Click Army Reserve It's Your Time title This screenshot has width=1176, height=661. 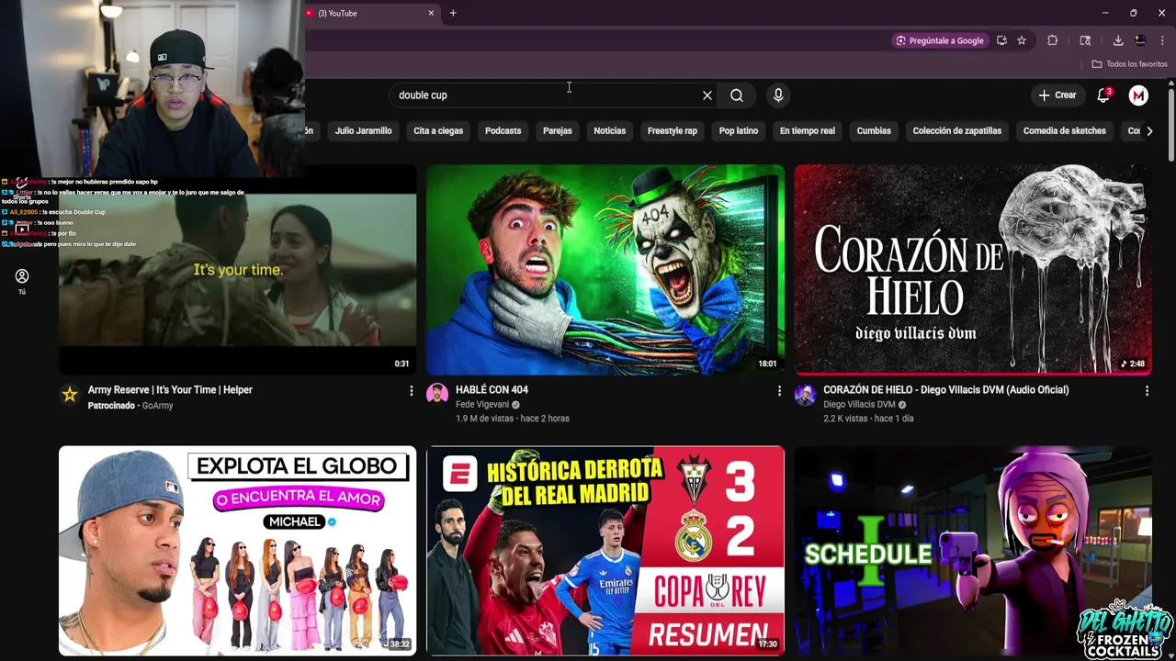click(170, 390)
